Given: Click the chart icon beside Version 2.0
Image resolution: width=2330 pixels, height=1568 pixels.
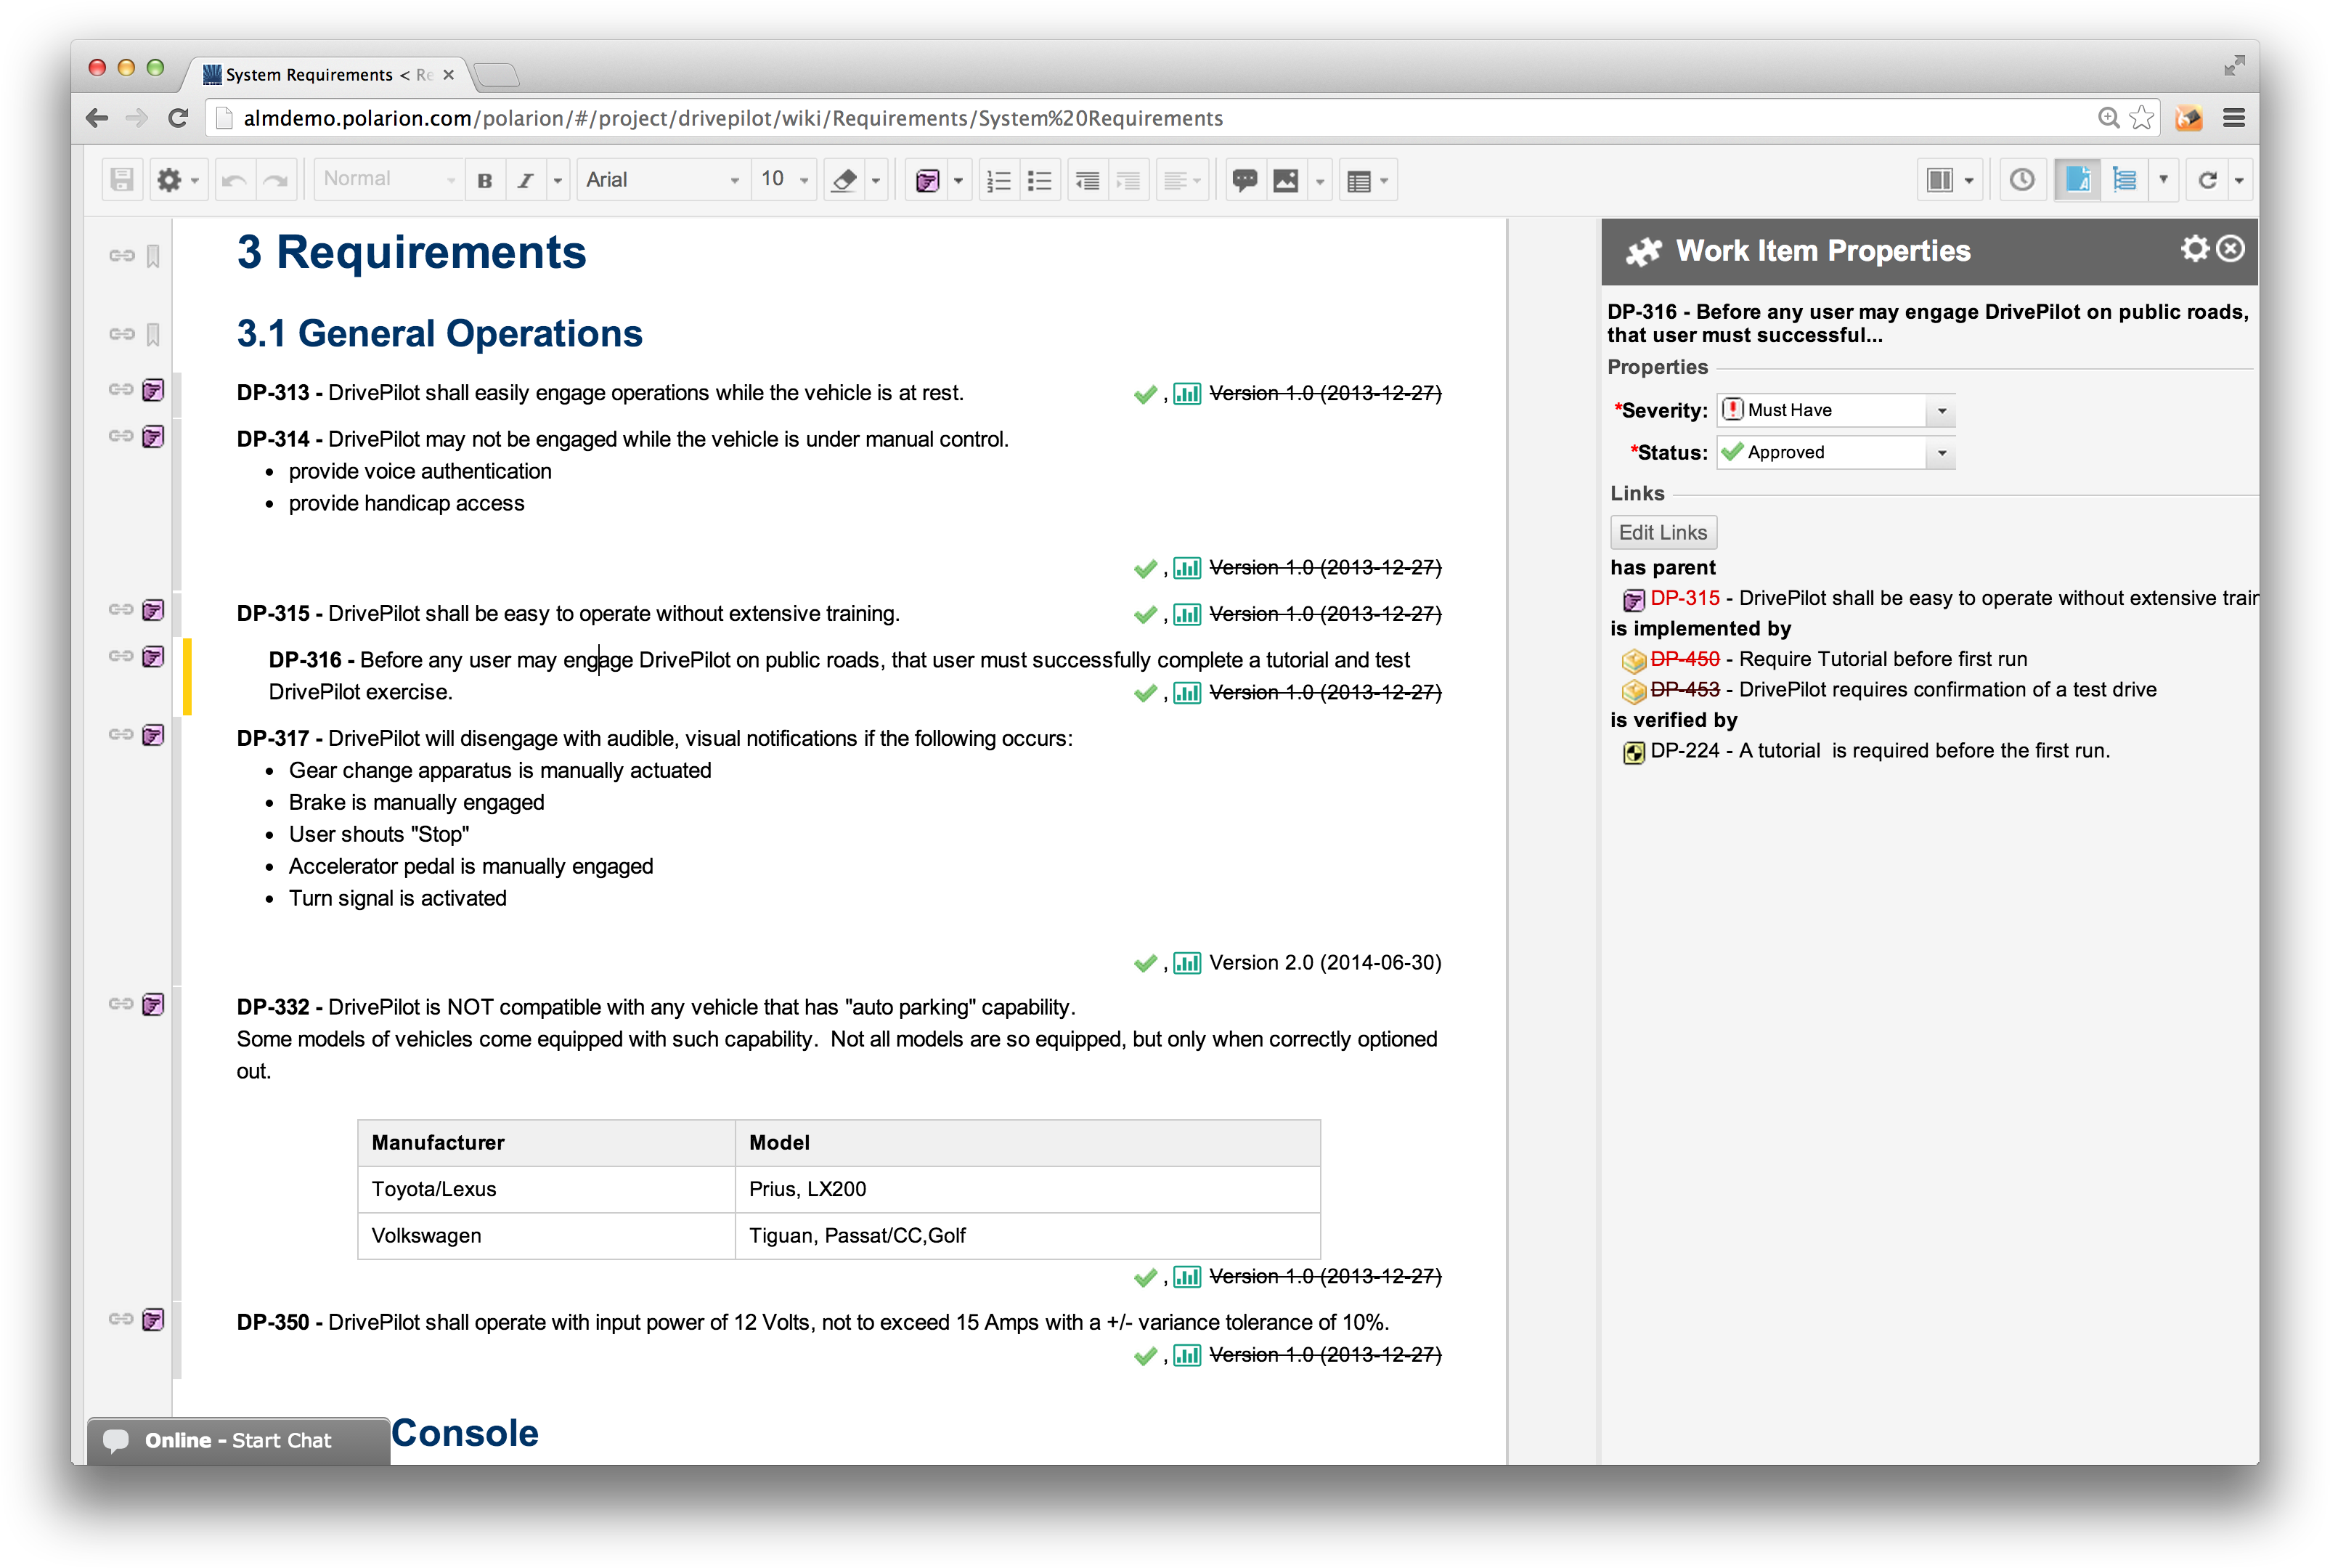Looking at the screenshot, I should pos(1186,963).
